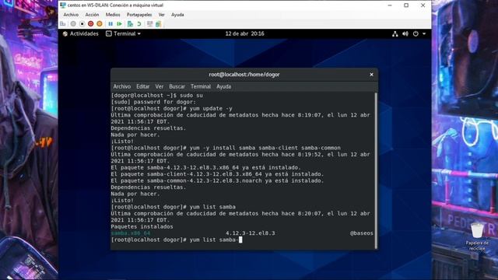
Task: Click the terminal title root@localhost:/home/dogor
Action: [244, 75]
